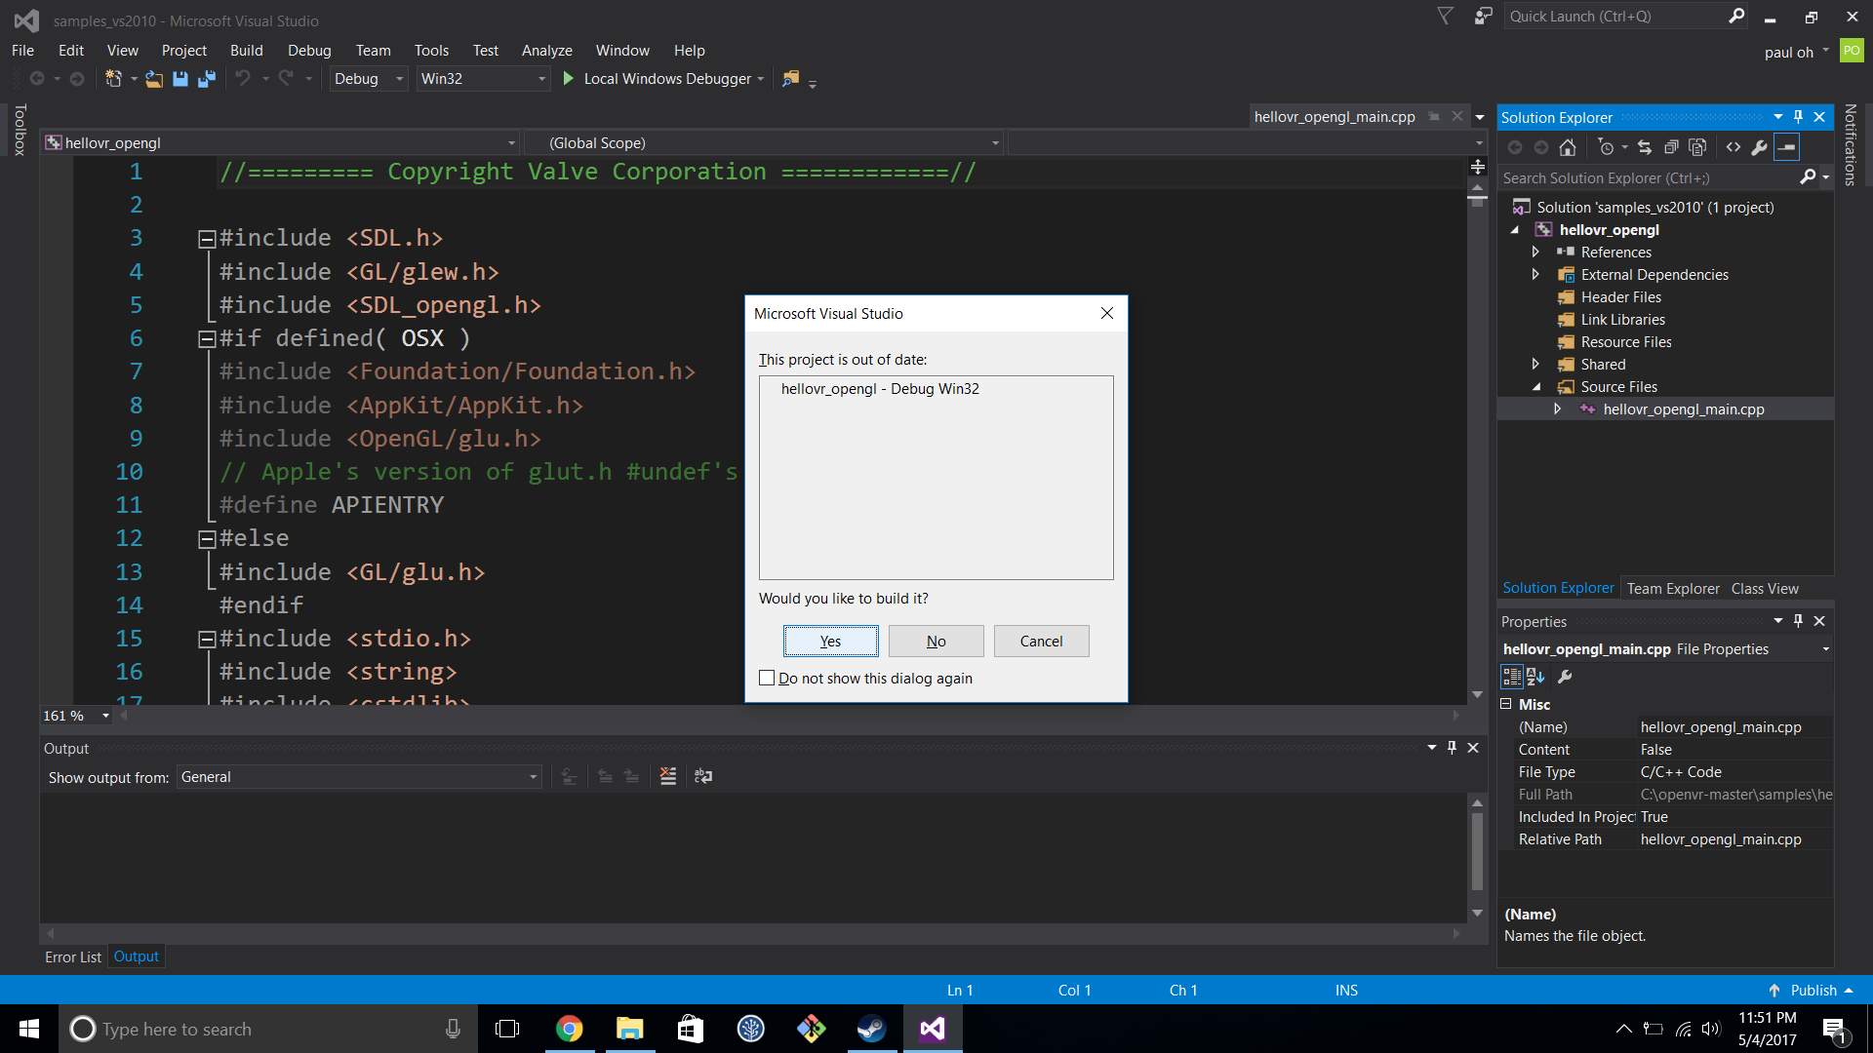This screenshot has height=1053, width=1873.
Task: Open the File menu
Action: 22,50
